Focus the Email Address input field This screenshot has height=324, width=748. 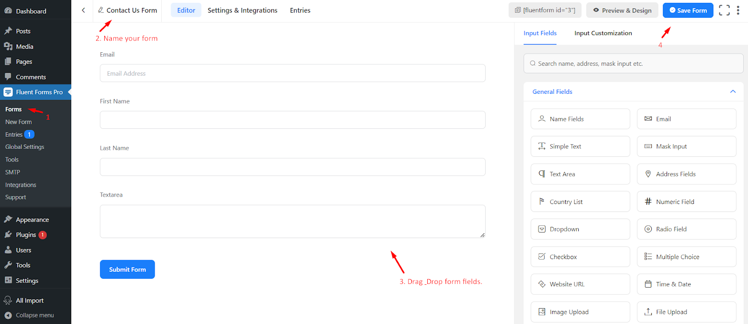(293, 73)
